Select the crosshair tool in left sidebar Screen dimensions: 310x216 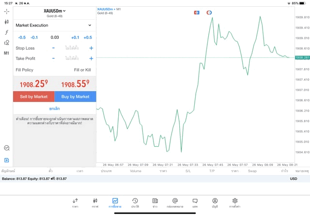[x=6, y=12]
